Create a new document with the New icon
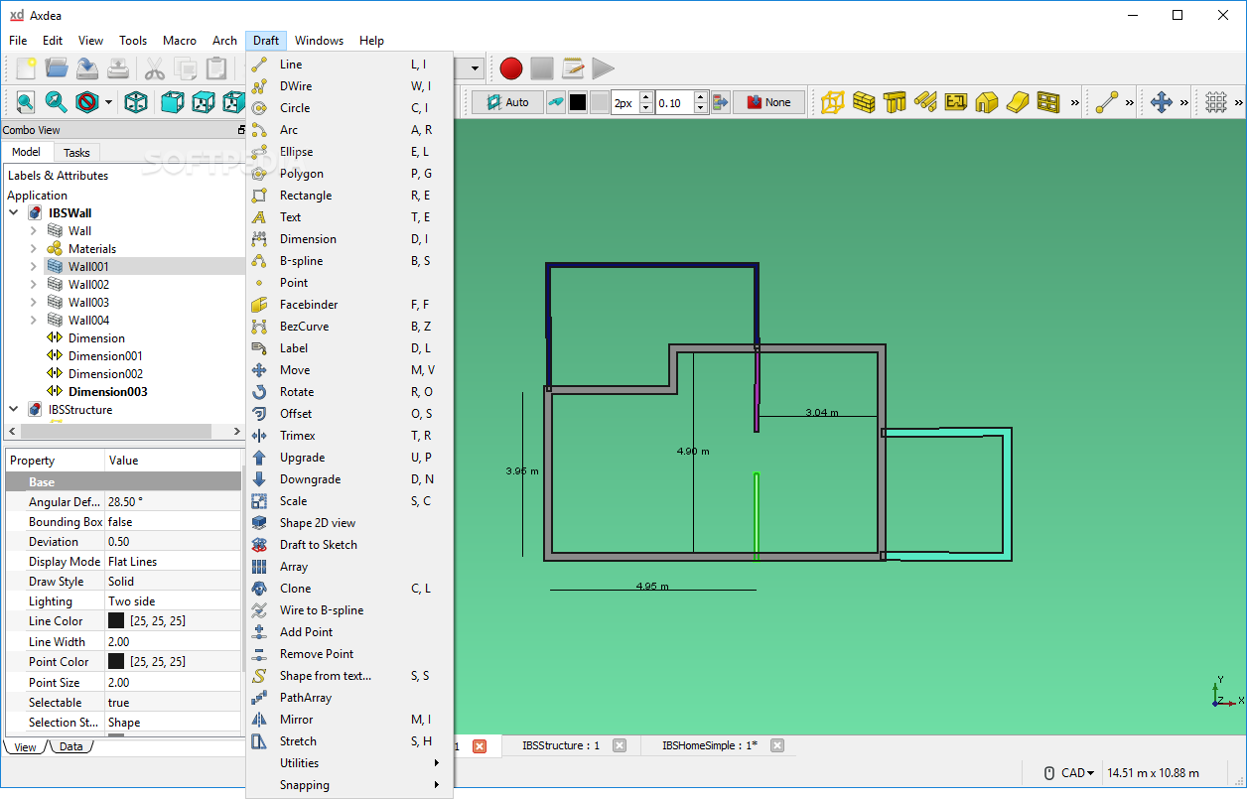The width and height of the screenshot is (1247, 799). click(26, 68)
